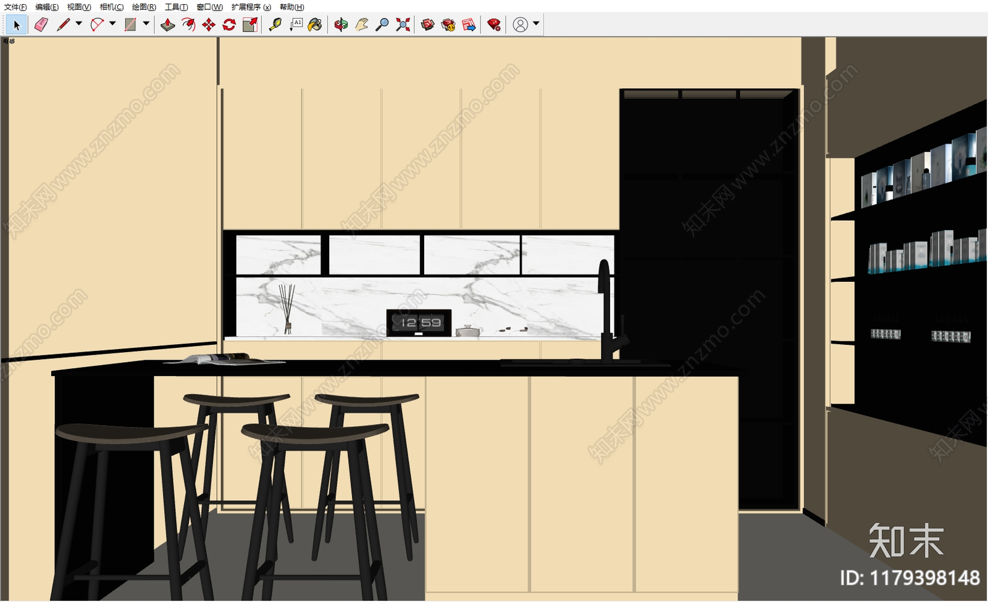Activate the Zoom magnifier tool
Screen dimensions: 988x602
click(x=382, y=25)
